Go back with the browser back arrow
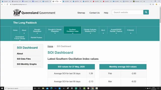 2,4
